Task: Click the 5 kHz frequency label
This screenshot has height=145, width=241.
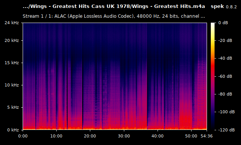Action: point(13,107)
